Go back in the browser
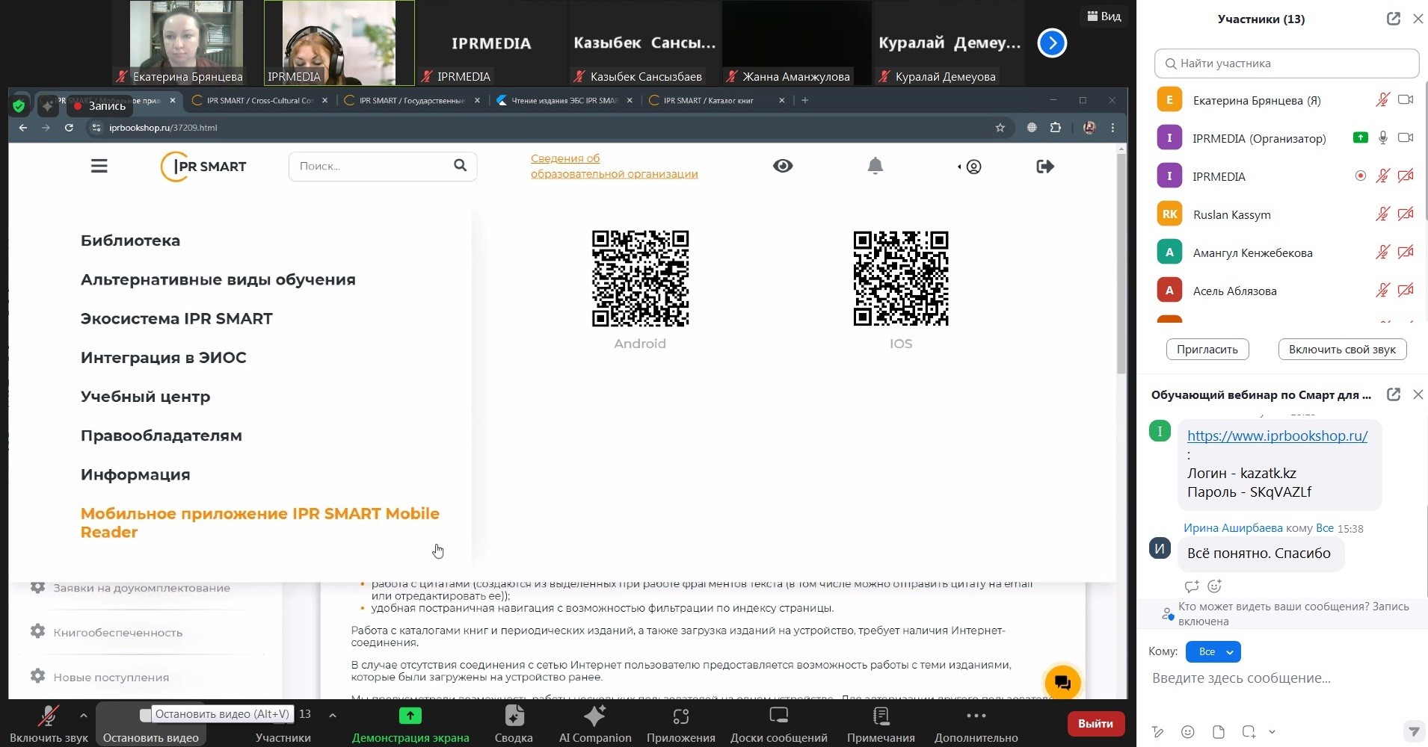The height and width of the screenshot is (747, 1428). pos(23,128)
